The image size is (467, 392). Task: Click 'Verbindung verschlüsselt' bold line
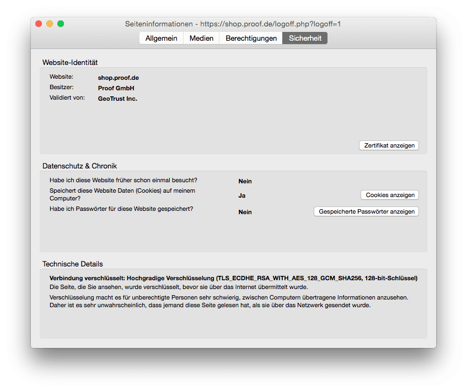pos(234,278)
